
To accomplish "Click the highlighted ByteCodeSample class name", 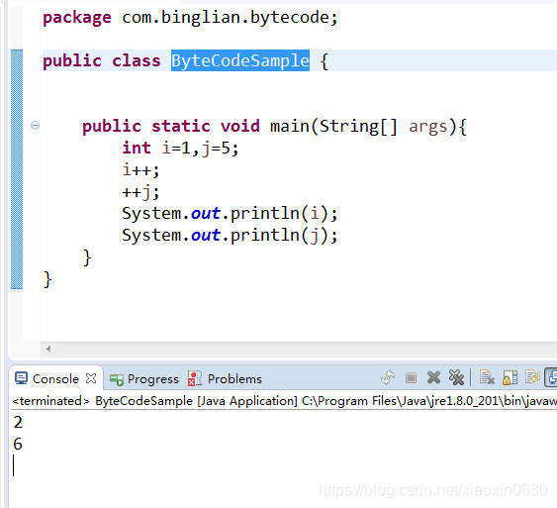I will coord(240,60).
